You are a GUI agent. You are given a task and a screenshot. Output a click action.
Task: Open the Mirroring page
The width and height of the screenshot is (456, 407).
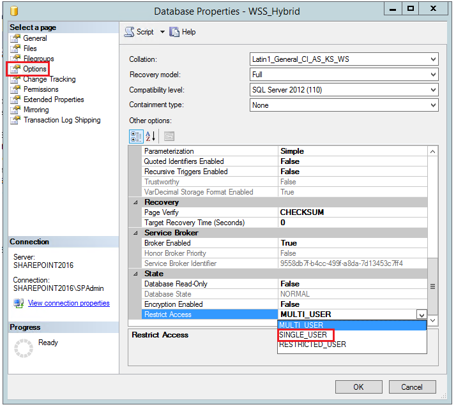point(36,110)
